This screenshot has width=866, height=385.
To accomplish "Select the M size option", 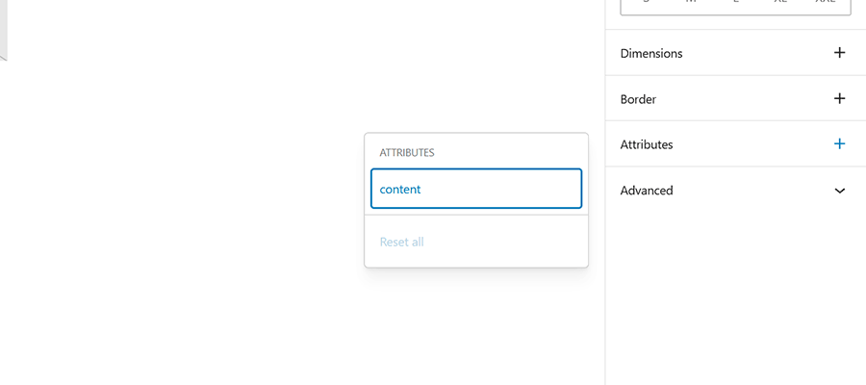I will tap(691, 3).
